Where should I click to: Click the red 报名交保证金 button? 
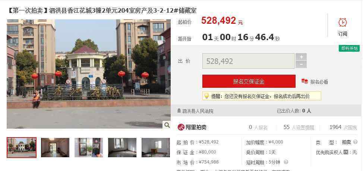click(x=249, y=81)
